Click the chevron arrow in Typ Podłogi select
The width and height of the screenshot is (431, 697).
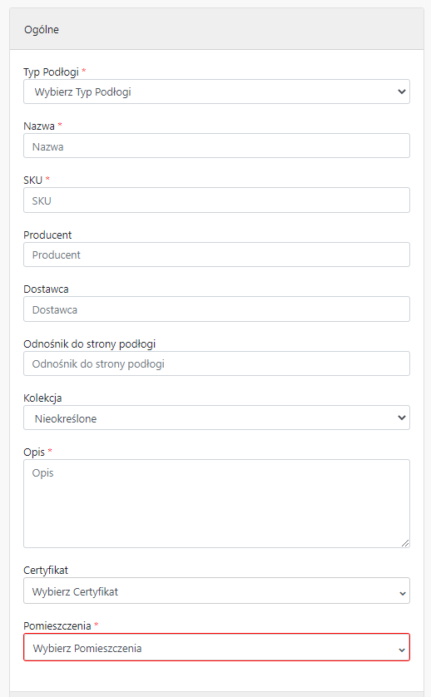click(x=402, y=91)
